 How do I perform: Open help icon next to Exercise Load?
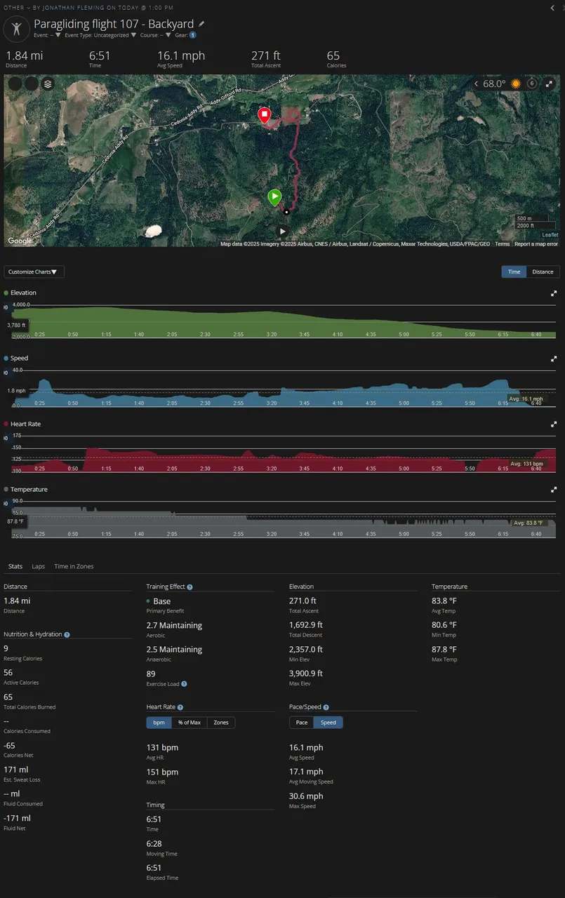coord(184,684)
